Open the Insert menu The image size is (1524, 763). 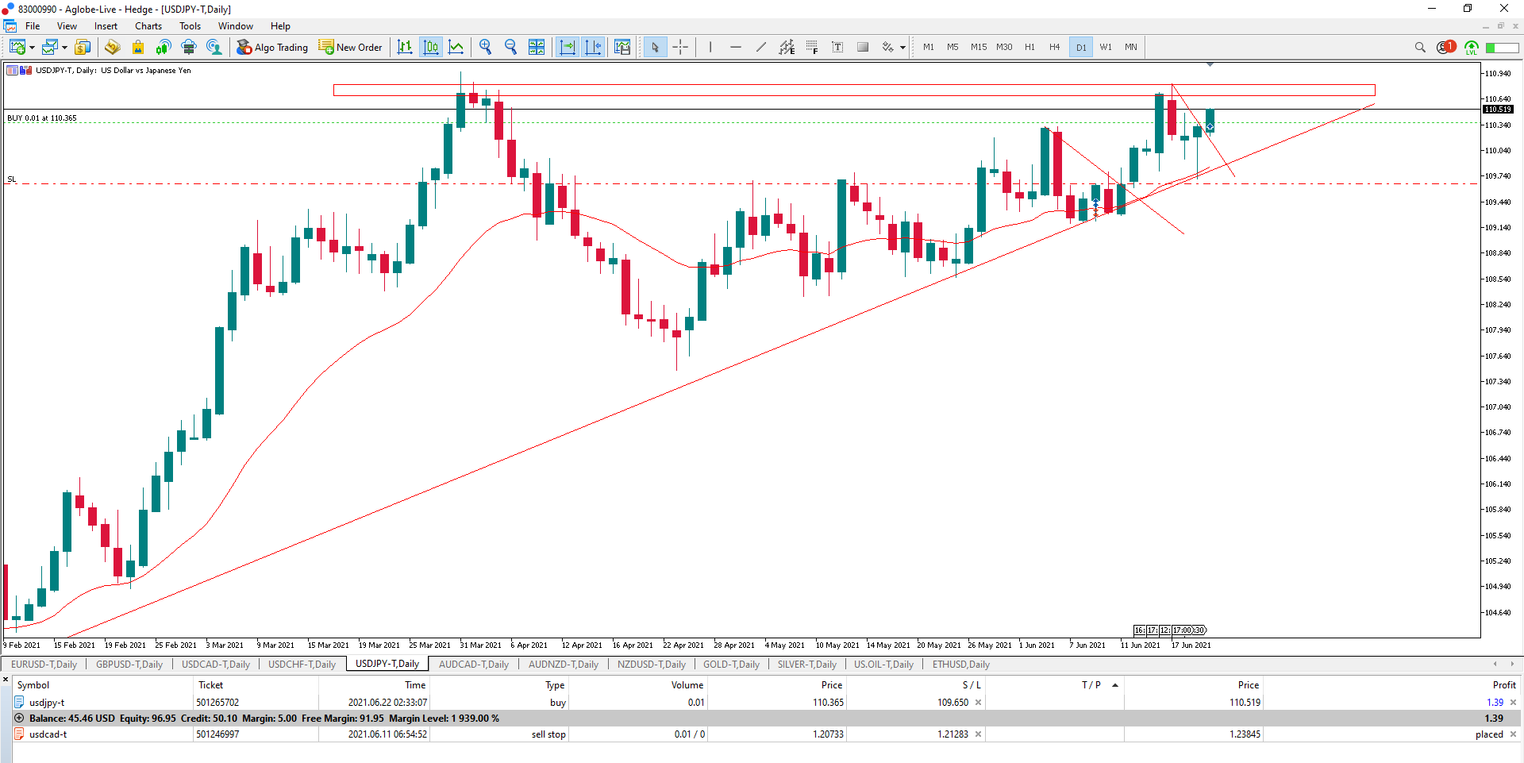point(106,26)
